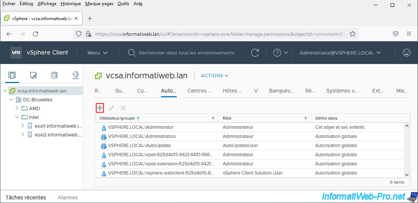Open the Marque-pages menu
This screenshot has height=203, width=418.
[99, 4]
